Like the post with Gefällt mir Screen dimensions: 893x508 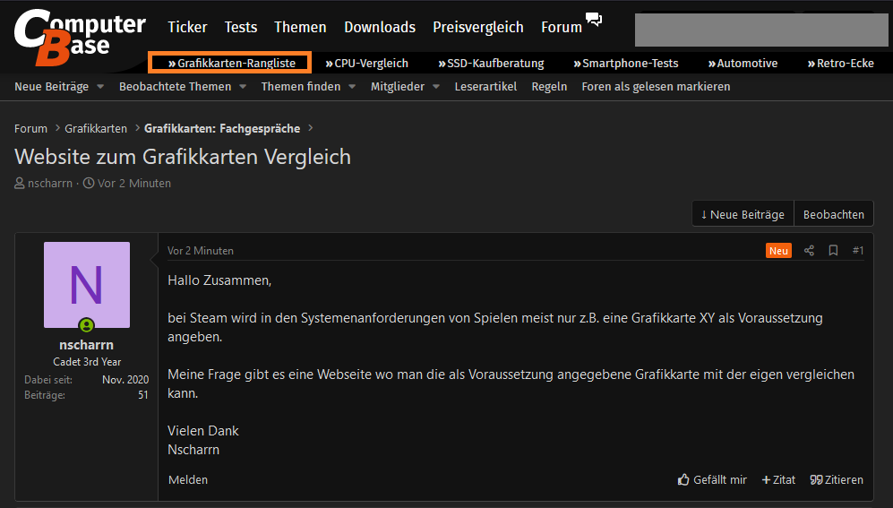point(712,480)
